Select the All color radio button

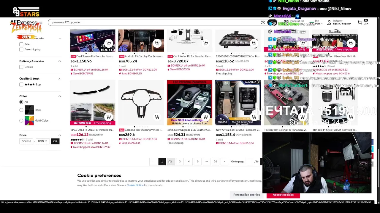21,102
